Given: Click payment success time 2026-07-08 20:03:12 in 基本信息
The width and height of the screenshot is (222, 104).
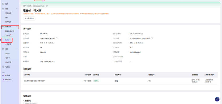Looking at the screenshot, I should click(x=137, y=43).
